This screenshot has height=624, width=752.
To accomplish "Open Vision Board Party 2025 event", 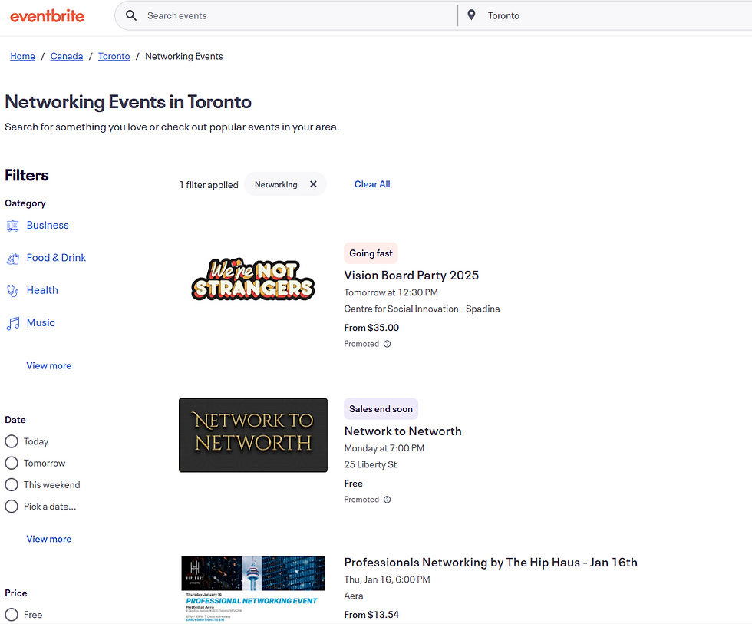I will pos(411,276).
